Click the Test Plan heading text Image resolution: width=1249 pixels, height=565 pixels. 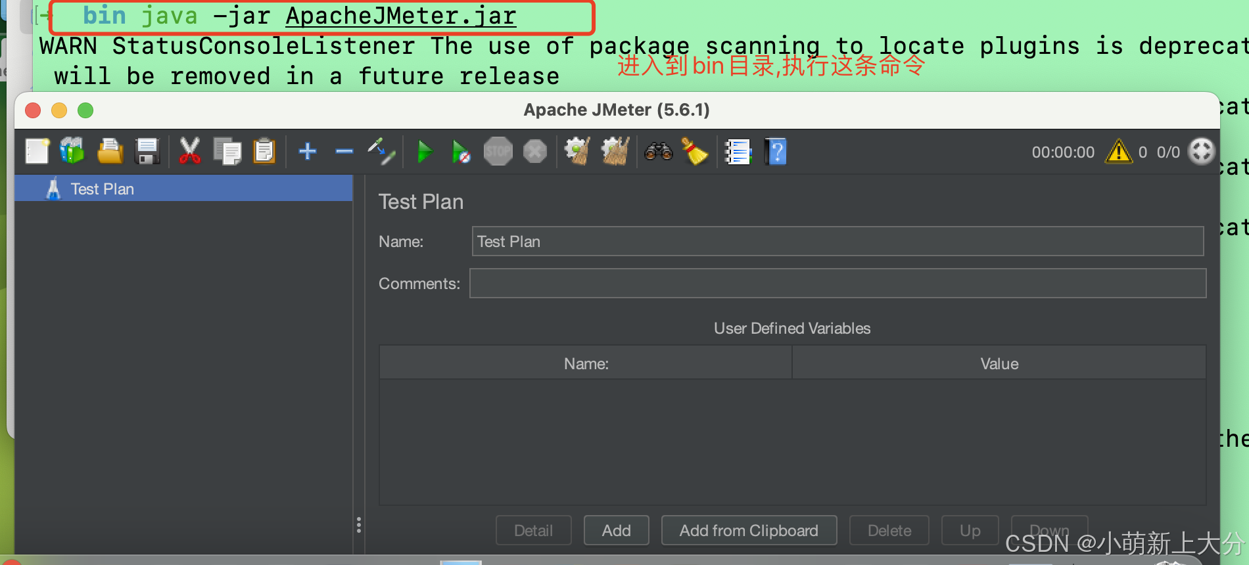click(421, 202)
